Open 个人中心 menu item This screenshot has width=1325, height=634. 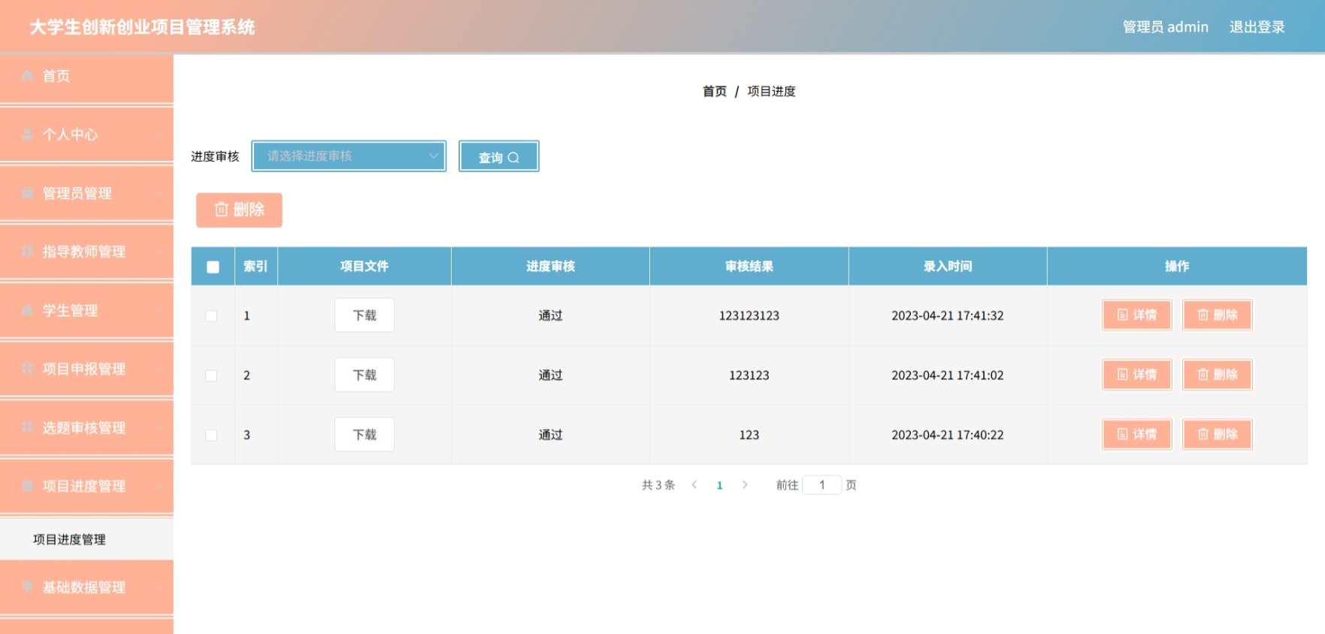tap(86, 134)
